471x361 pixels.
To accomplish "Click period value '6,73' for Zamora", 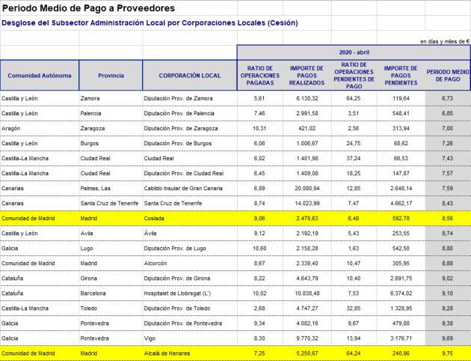I will point(448,98).
